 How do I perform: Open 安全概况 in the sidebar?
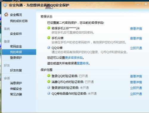[16, 15]
